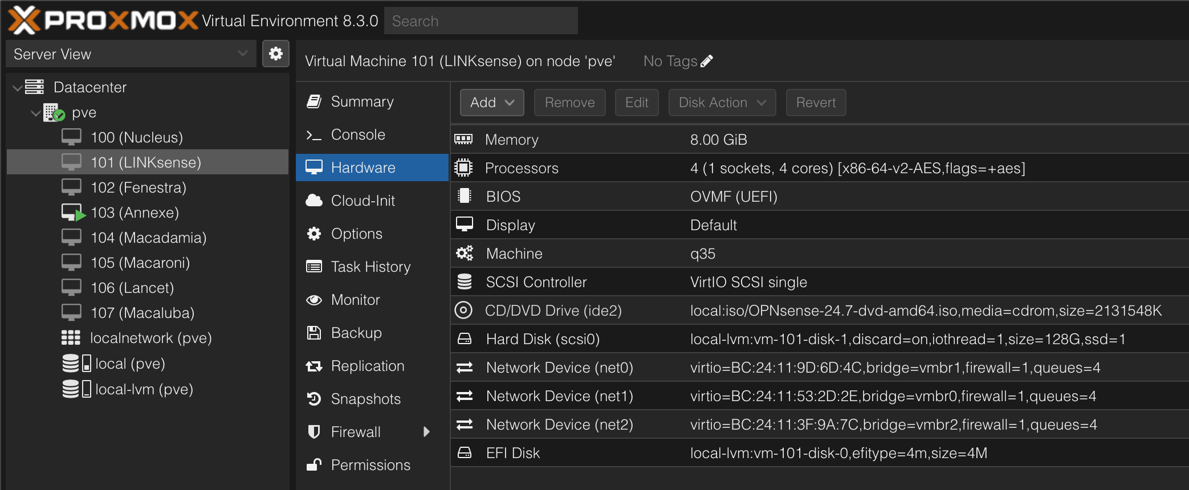
Task: Click the Processors 4 cores value
Action: tap(857, 168)
